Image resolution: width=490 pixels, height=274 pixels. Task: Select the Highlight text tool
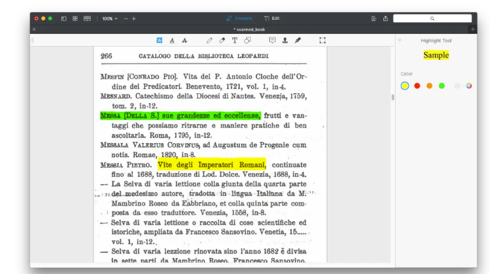160,40
